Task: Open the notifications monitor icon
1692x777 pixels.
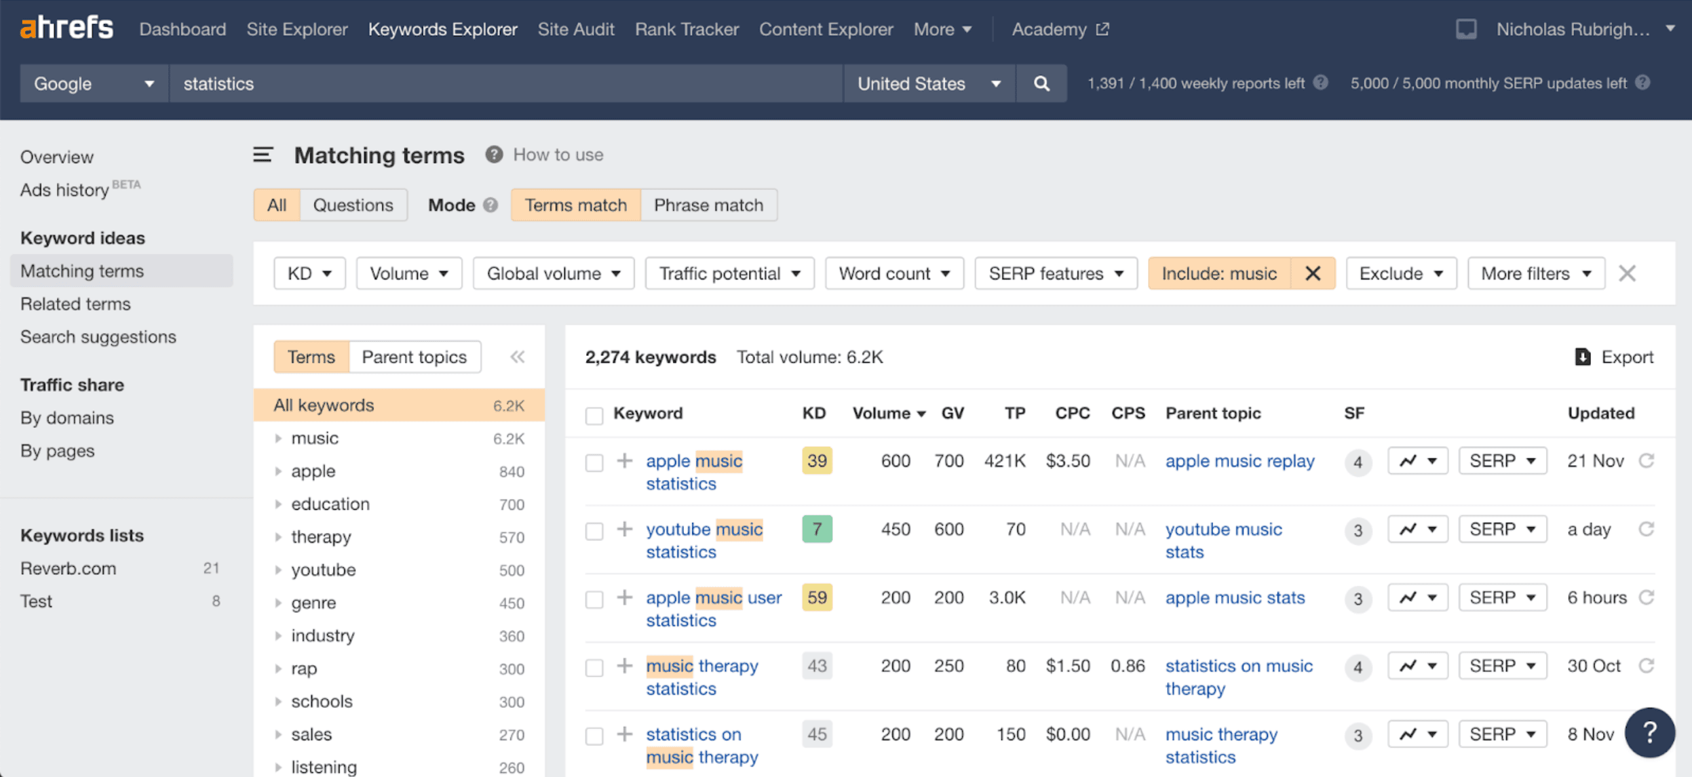Action: pyautogui.click(x=1466, y=29)
